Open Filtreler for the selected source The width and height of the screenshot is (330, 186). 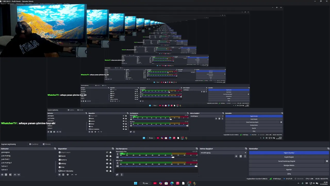[x=47, y=144]
